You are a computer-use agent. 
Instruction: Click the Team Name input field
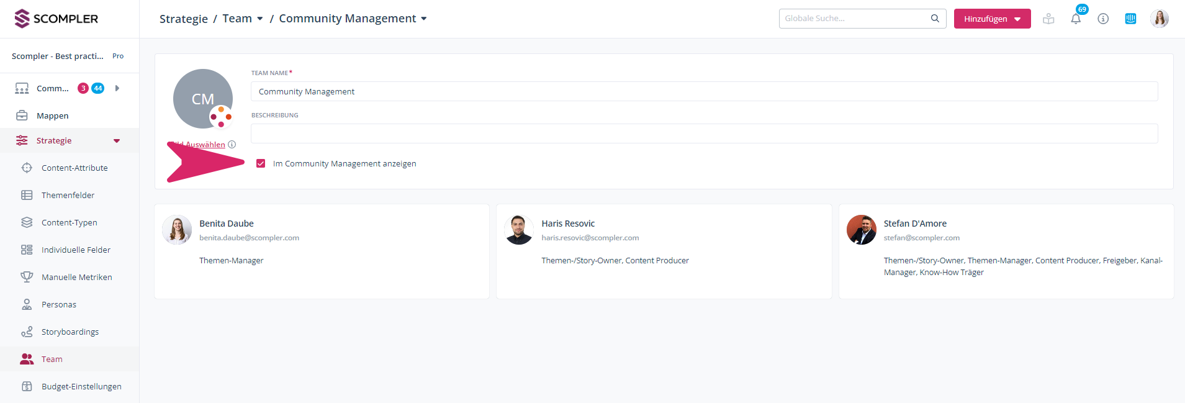(x=704, y=91)
